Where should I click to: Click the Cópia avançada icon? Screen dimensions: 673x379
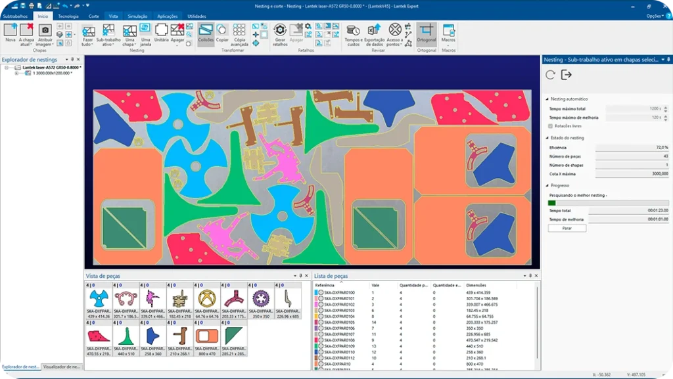click(x=239, y=31)
